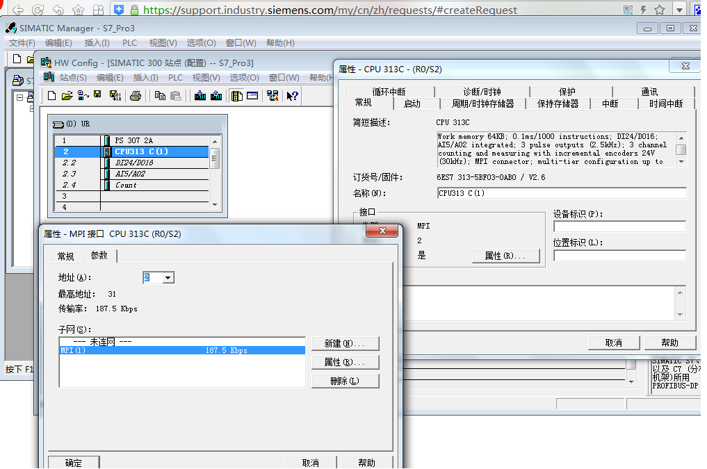Click 帮助 button in CPU 313C properties

click(x=669, y=343)
